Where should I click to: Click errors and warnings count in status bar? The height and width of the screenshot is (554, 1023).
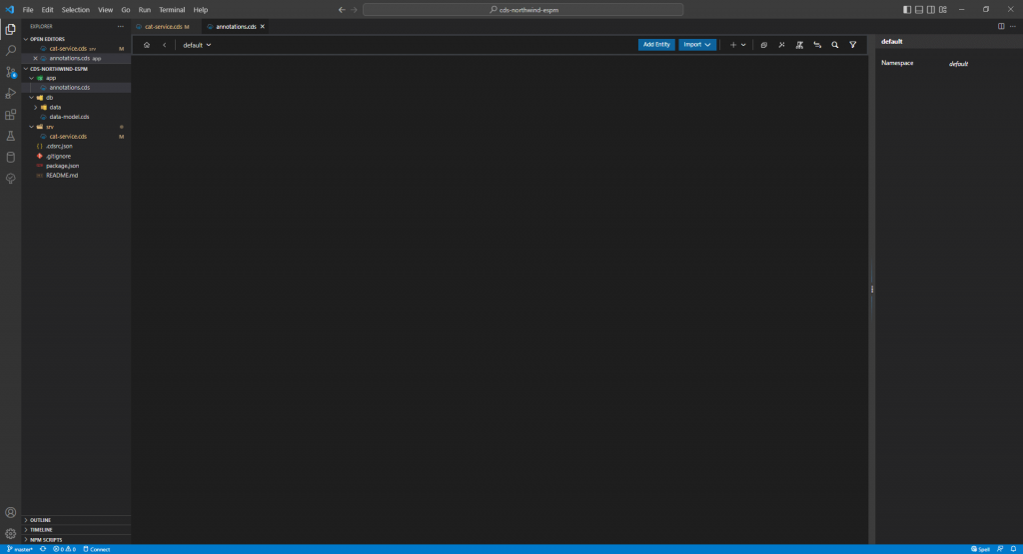[x=65, y=549]
